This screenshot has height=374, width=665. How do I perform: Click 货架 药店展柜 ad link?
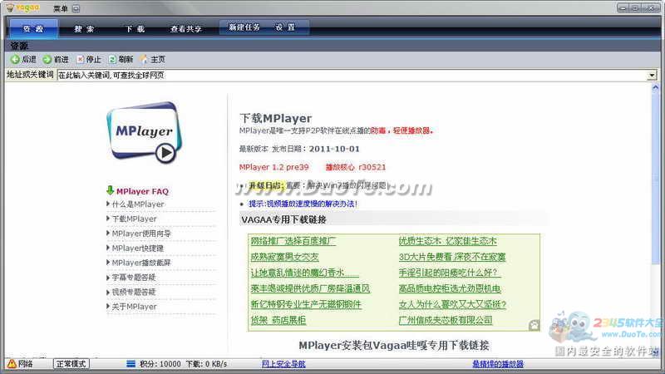(278, 320)
